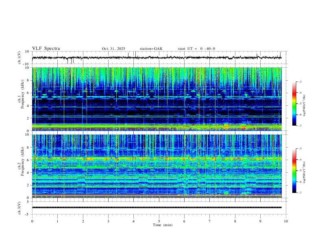Click the "station=GAK" header label
The image size is (322, 248).
151,49
